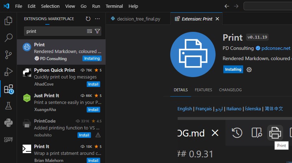Open the Terminal menu
This screenshot has width=292, height=163.
(114, 6)
